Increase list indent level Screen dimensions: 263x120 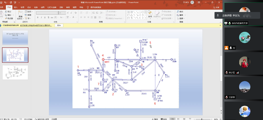[97, 13]
